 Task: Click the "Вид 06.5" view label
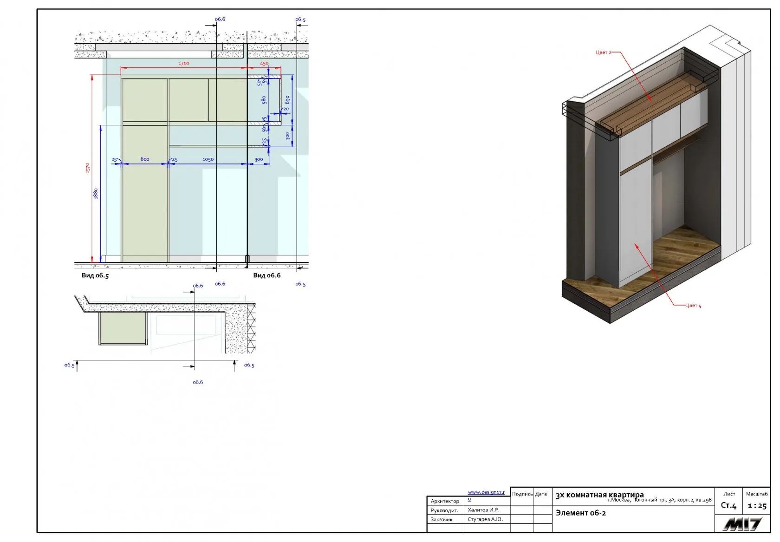[x=95, y=275]
